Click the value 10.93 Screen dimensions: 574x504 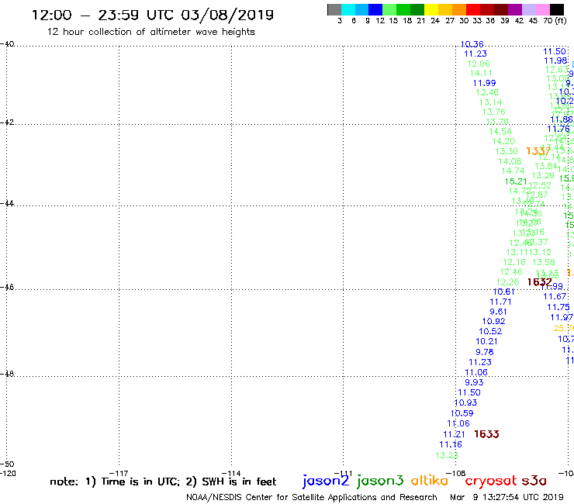click(x=465, y=402)
